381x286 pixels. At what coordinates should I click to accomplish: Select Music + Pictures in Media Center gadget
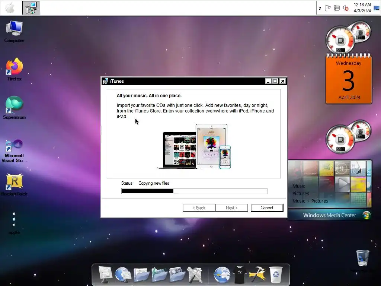point(310,201)
